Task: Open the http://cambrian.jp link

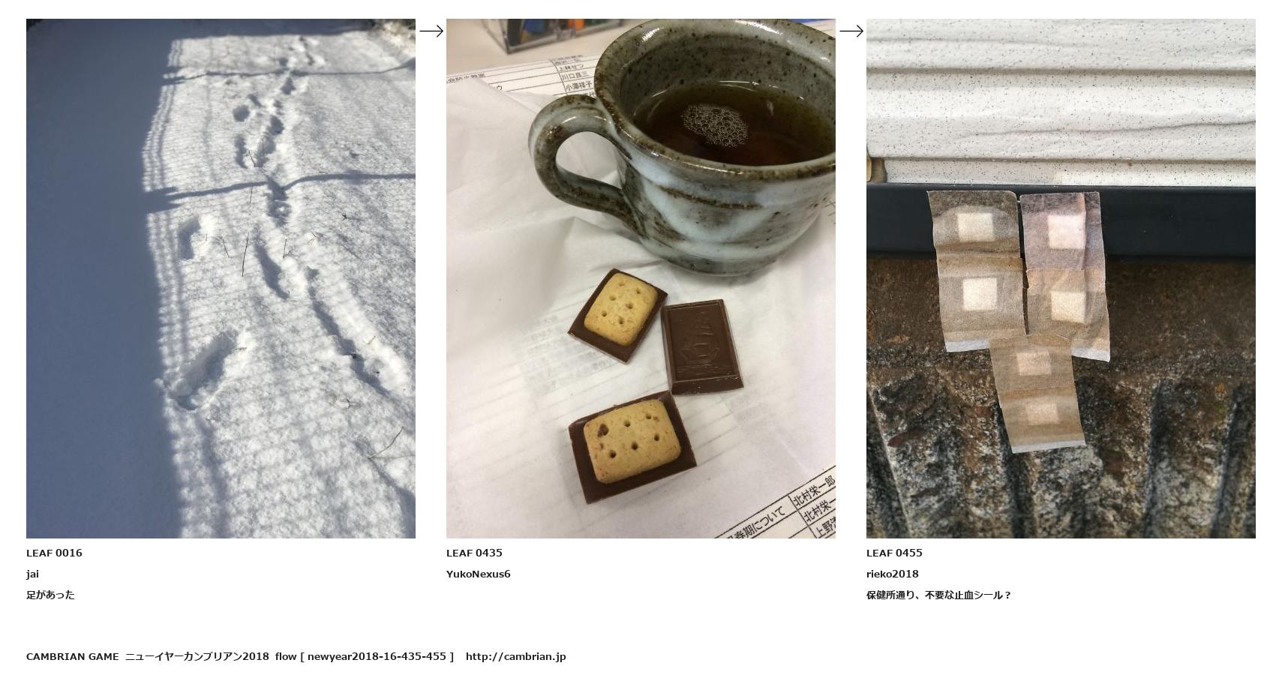Action: tap(515, 656)
